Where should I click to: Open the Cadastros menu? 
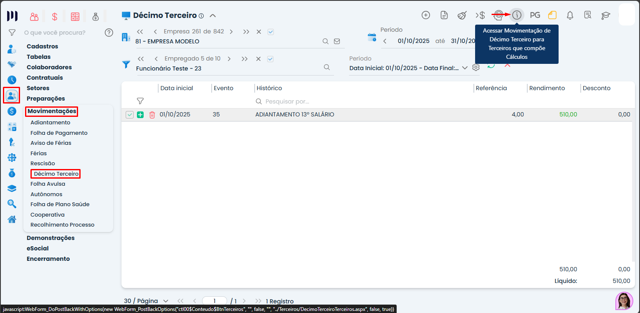tap(43, 46)
